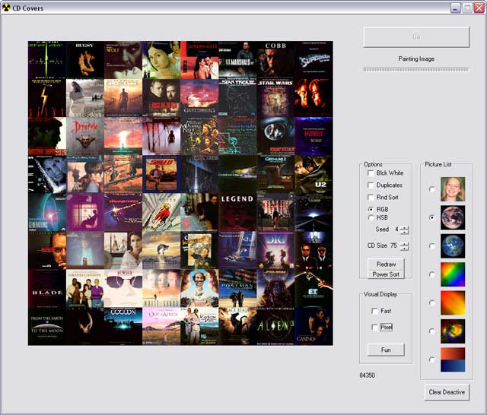Image resolution: width=487 pixels, height=415 pixels.
Task: Select the U.S. Marshals cover
Action: tap(237, 60)
